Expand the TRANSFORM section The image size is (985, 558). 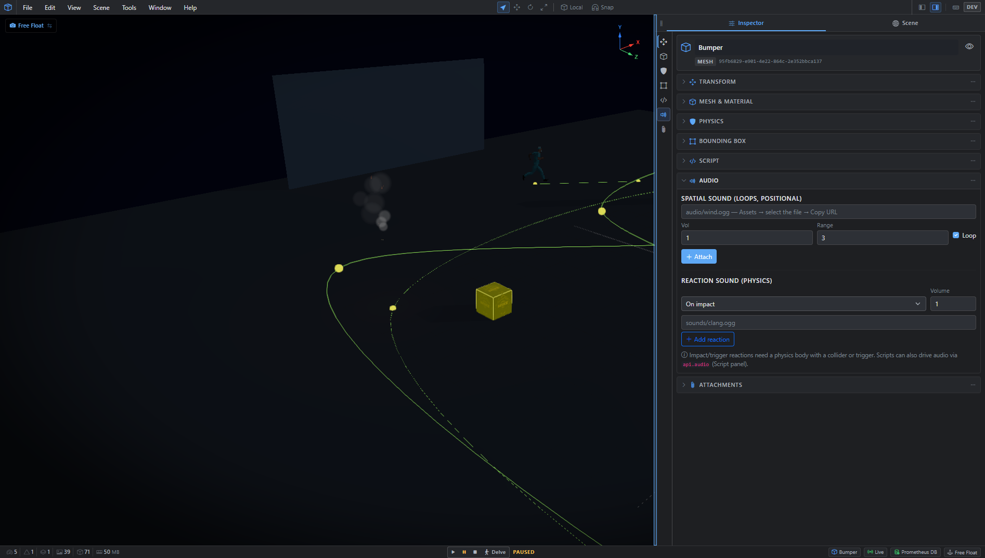point(828,82)
